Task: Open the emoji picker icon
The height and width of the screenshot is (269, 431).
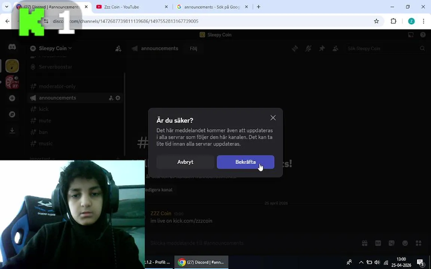Action: coord(405,243)
